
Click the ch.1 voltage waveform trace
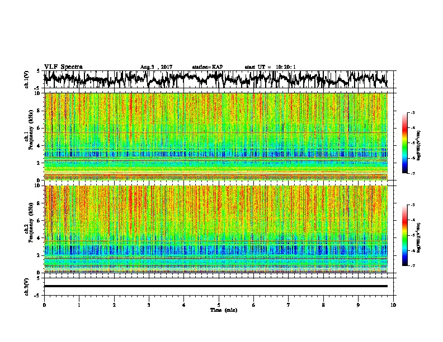point(215,79)
